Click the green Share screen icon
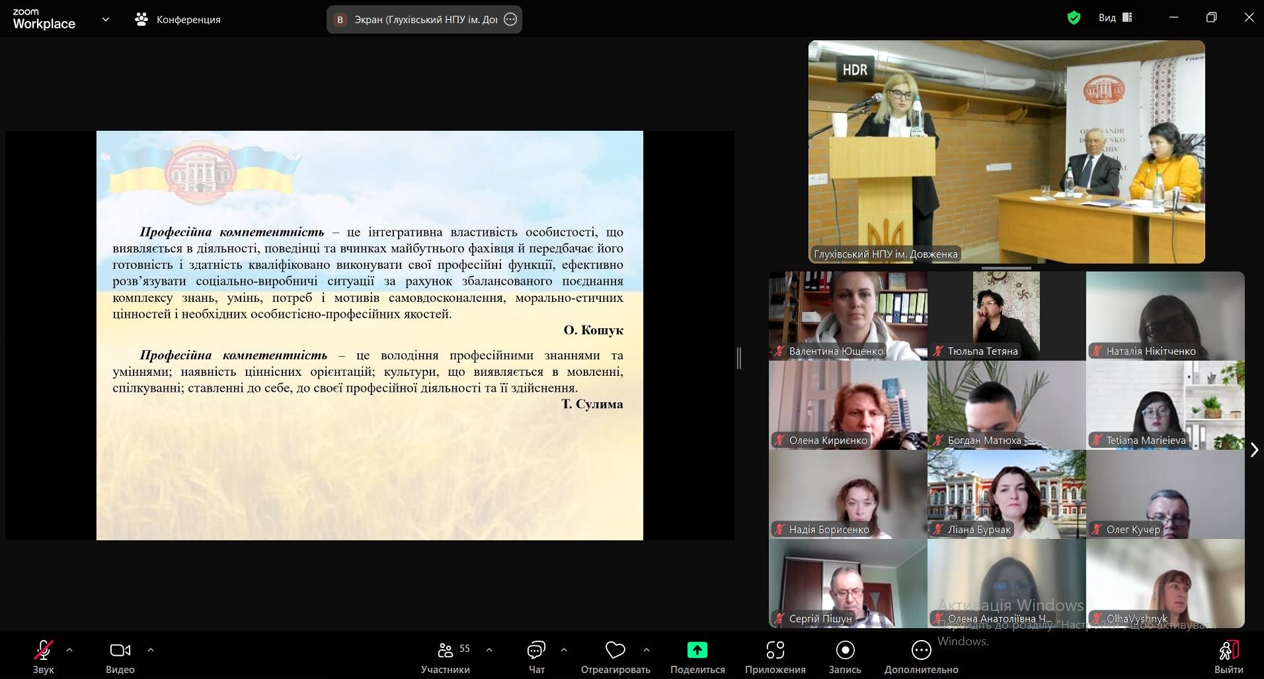The width and height of the screenshot is (1264, 679). click(697, 651)
